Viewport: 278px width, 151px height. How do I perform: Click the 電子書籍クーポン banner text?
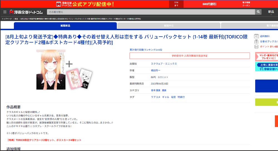point(246,4)
